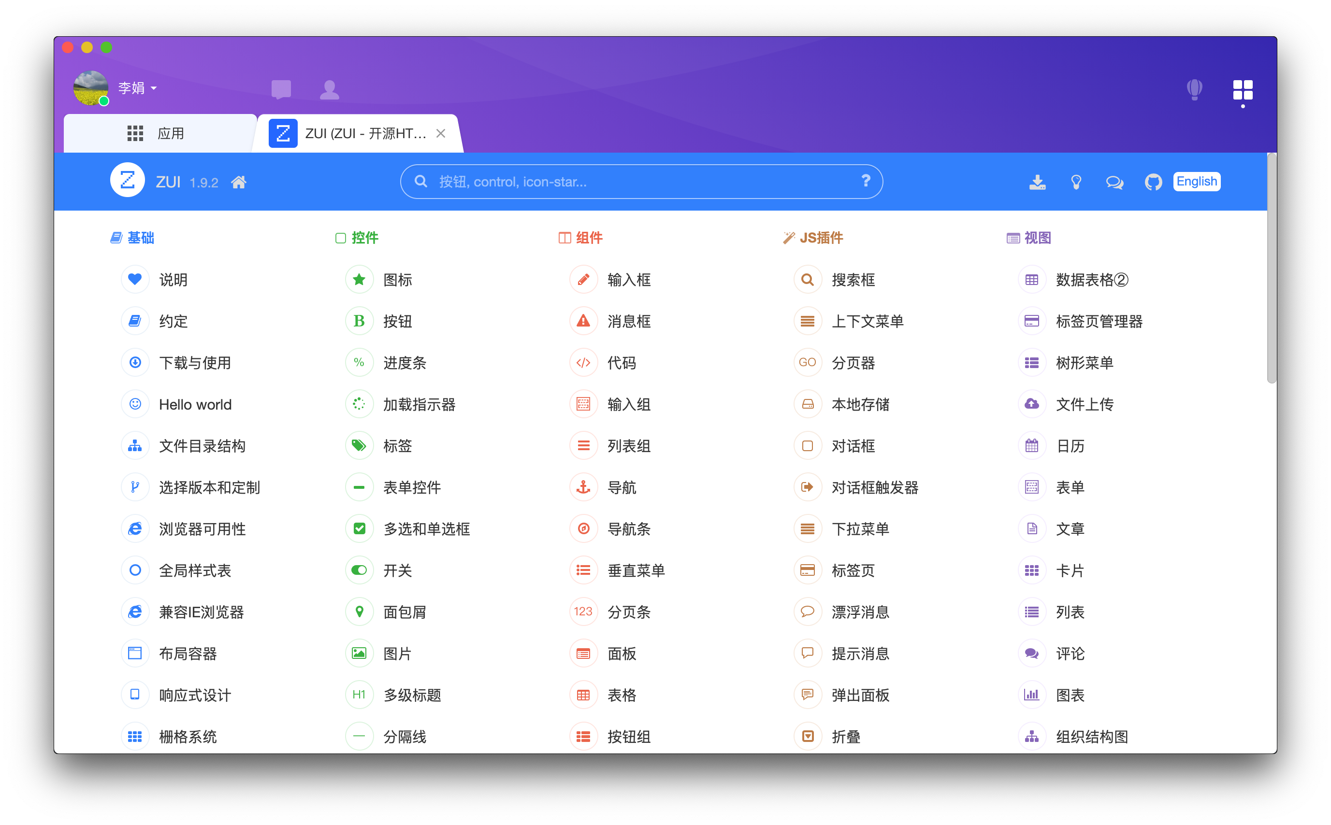Click the four-square grid icon top right

[1242, 90]
